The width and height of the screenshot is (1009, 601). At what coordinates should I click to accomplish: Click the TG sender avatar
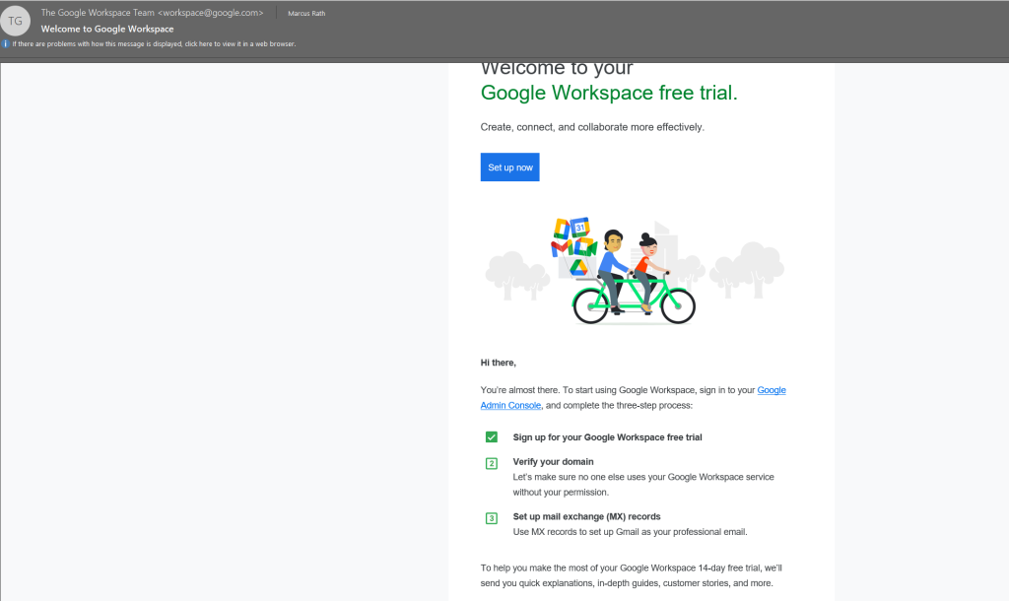(x=16, y=21)
